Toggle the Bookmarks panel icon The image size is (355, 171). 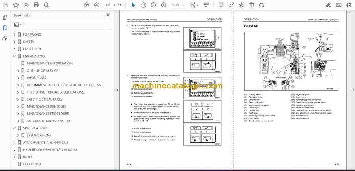5,28
